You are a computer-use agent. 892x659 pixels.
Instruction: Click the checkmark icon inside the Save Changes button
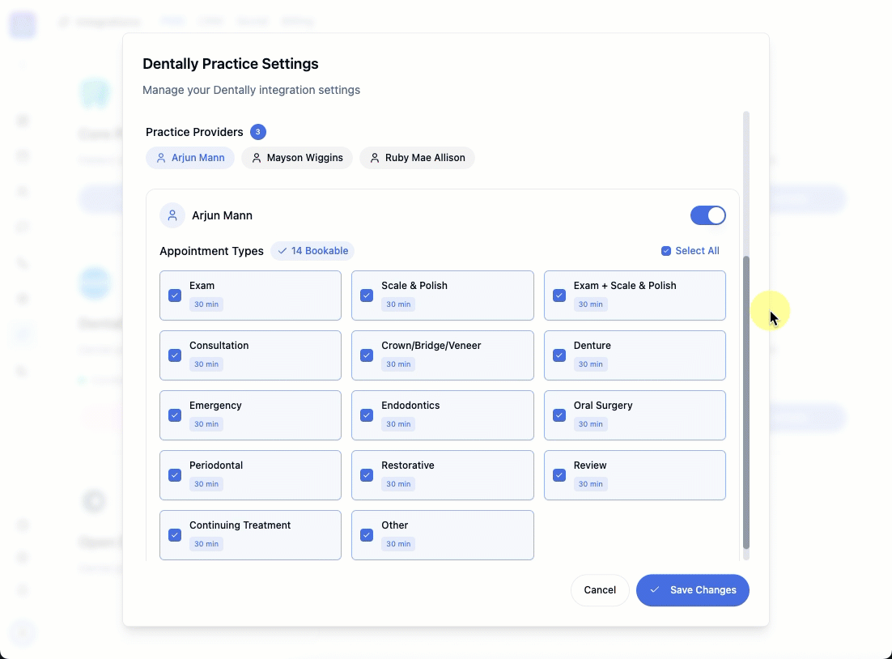click(654, 590)
